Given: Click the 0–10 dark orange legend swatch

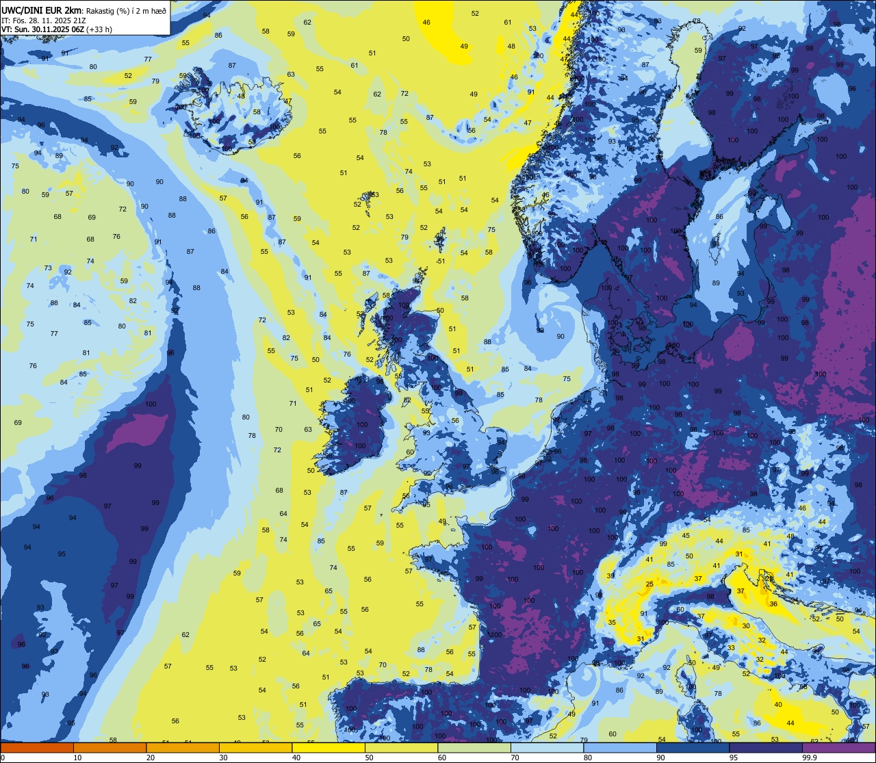Looking at the screenshot, I should pyautogui.click(x=37, y=747).
